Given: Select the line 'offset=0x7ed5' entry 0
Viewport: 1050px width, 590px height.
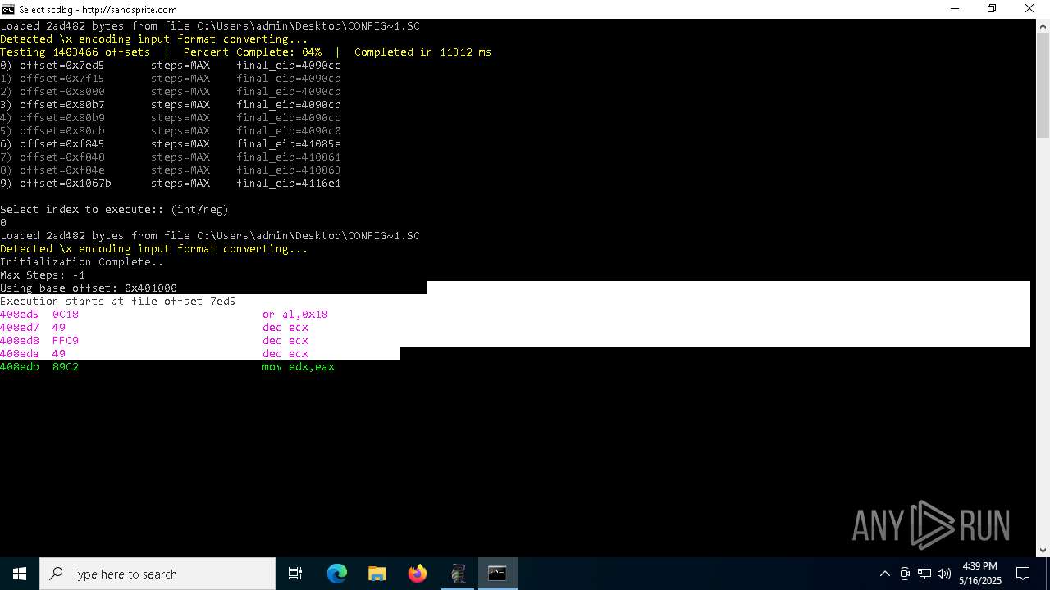Looking at the screenshot, I should pyautogui.click(x=171, y=66).
